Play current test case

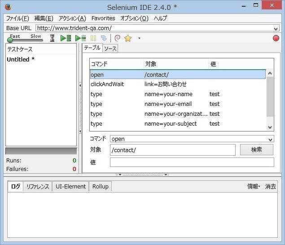pyautogui.click(x=80, y=38)
